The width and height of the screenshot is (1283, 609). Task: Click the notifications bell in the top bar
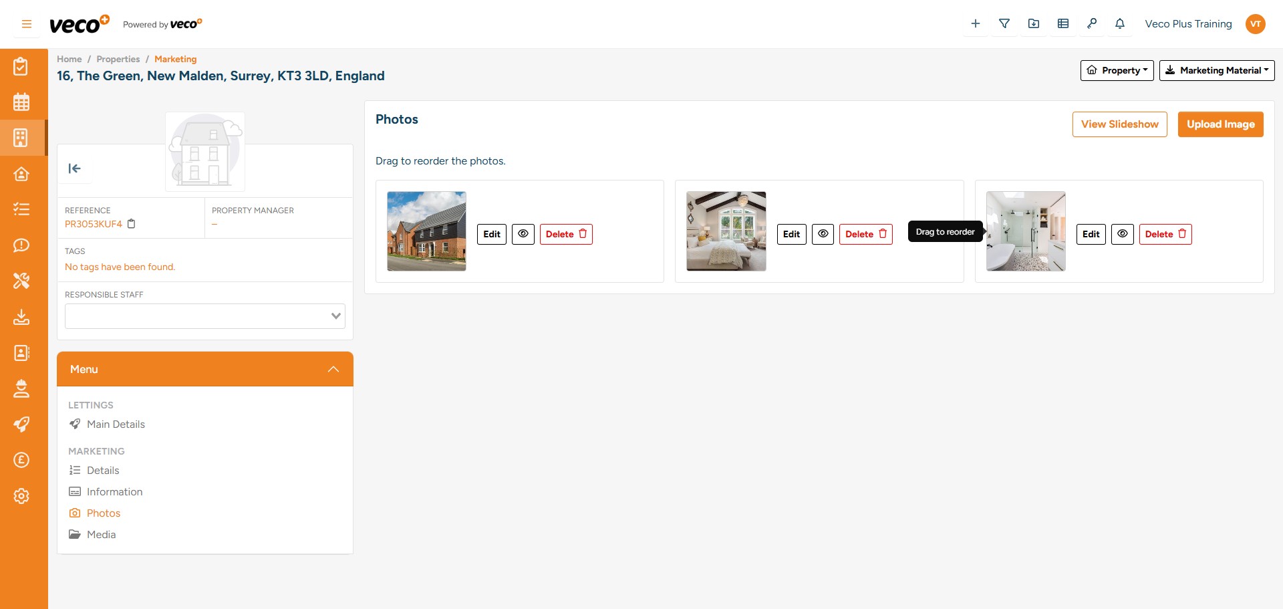coord(1119,23)
